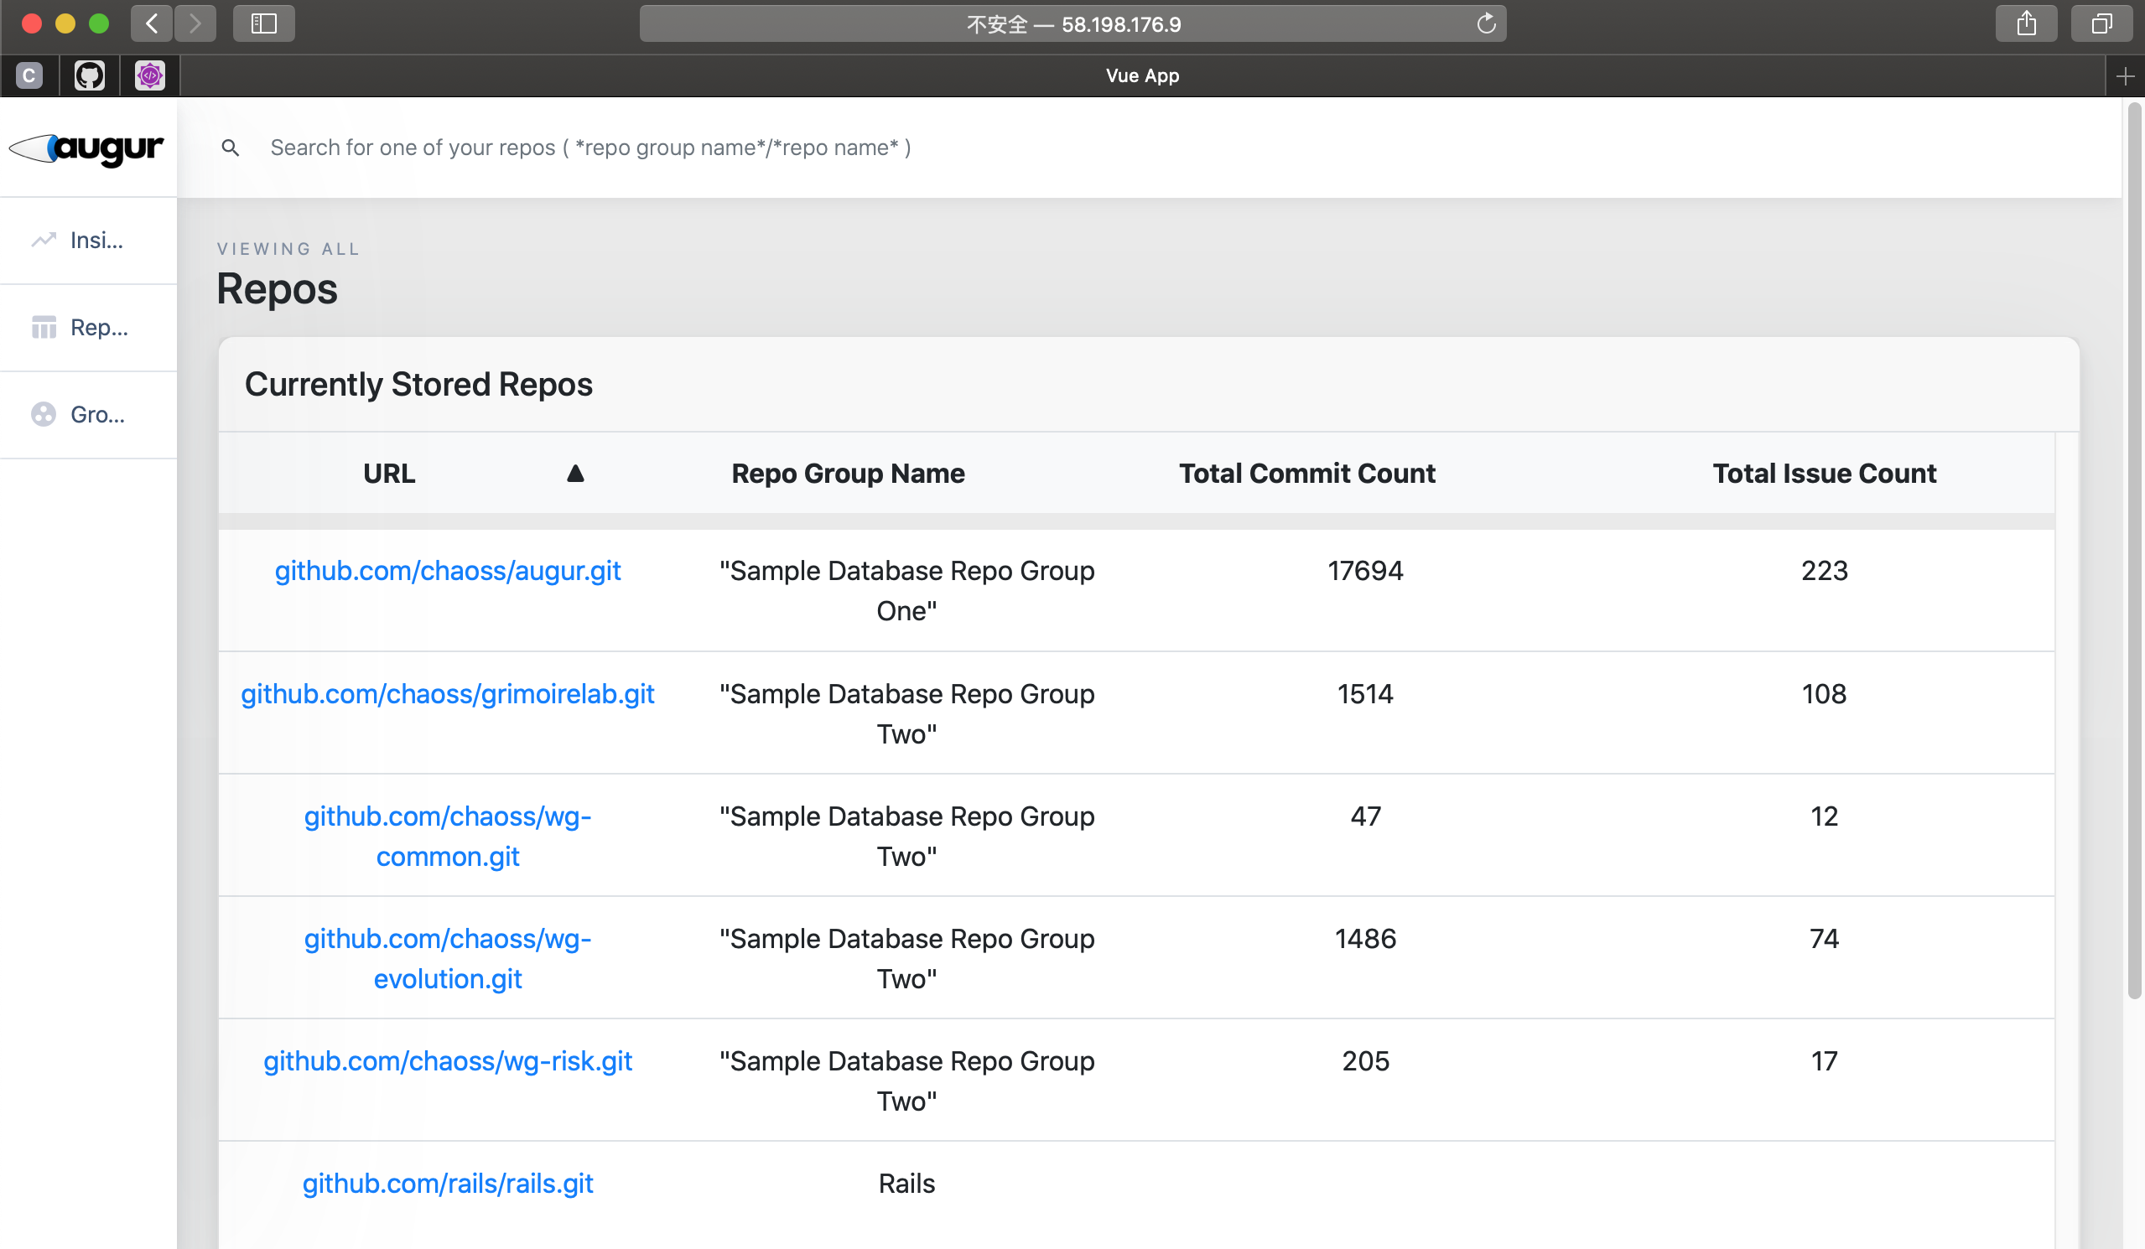2145x1249 pixels.
Task: Click the search magnifier icon
Action: click(230, 148)
